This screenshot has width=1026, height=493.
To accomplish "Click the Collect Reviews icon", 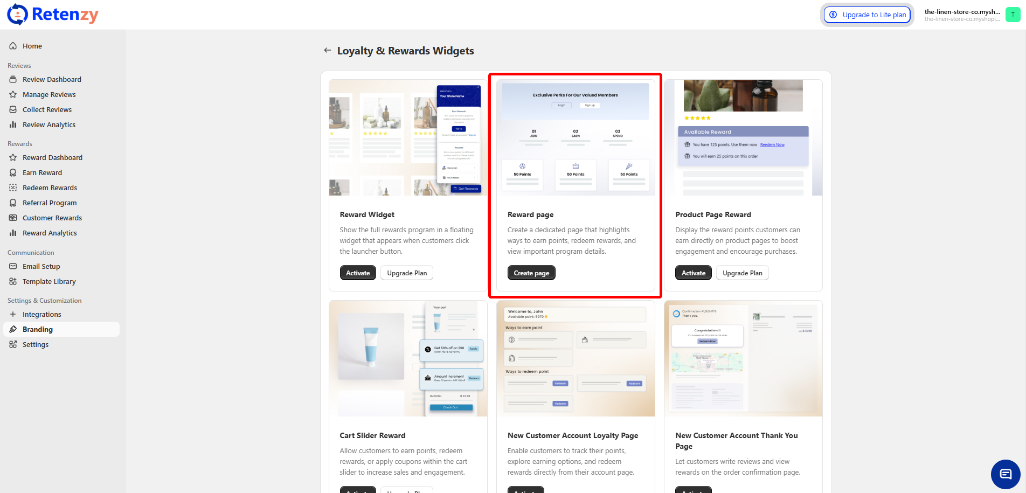I will click(13, 109).
